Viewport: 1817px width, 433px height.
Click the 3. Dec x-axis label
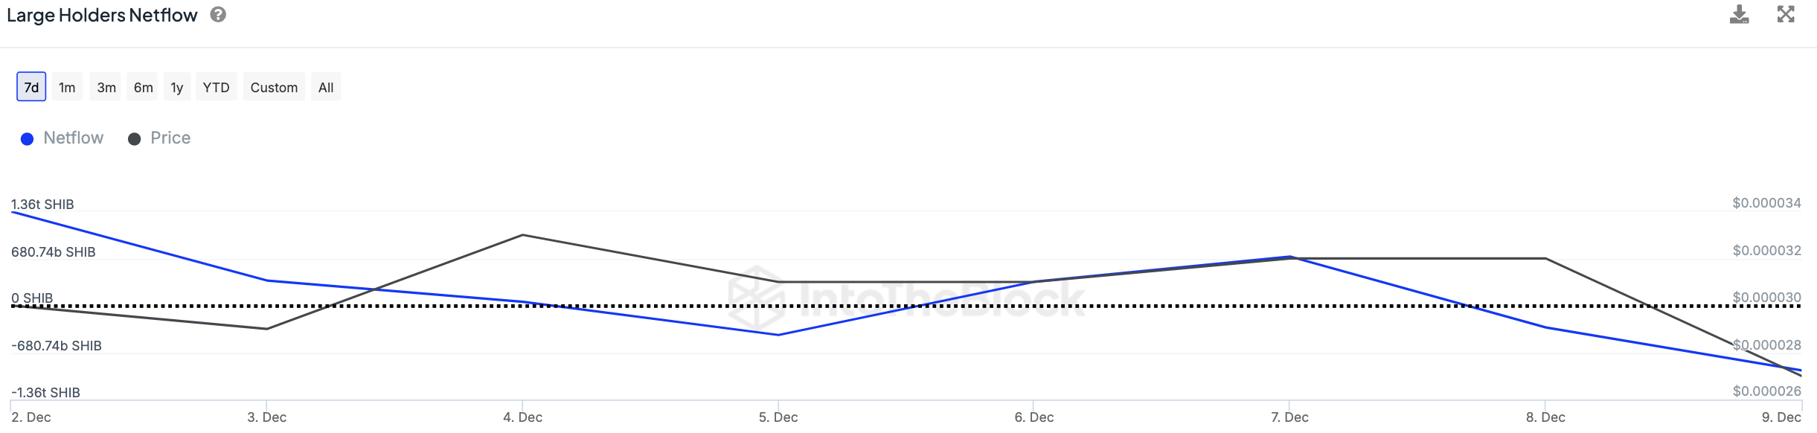click(267, 417)
